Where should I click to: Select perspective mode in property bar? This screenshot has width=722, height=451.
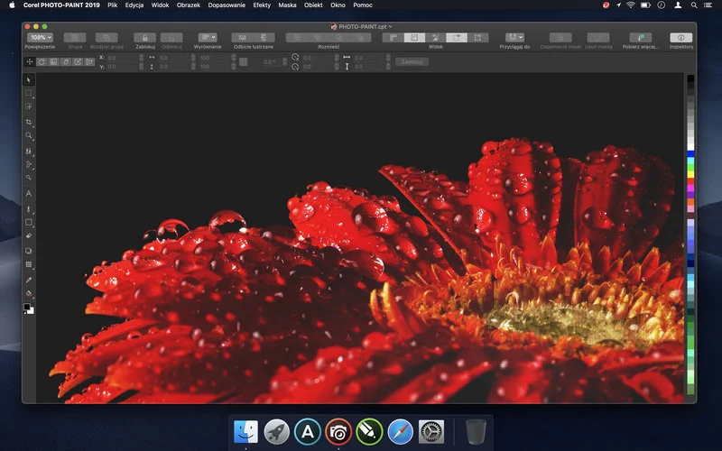[89, 61]
